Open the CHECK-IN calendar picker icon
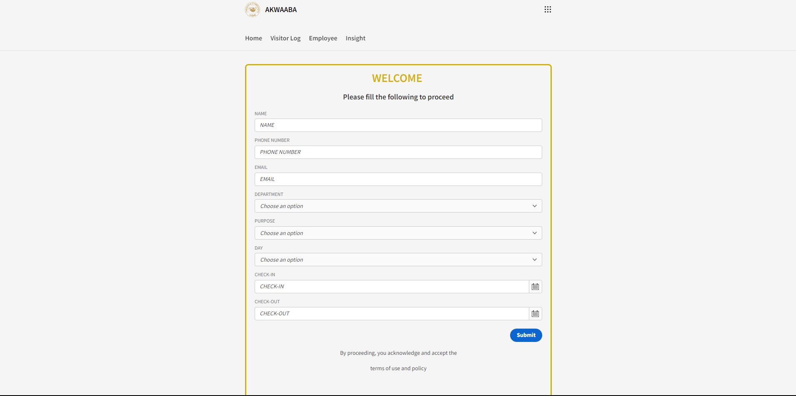796x396 pixels. tap(536, 287)
